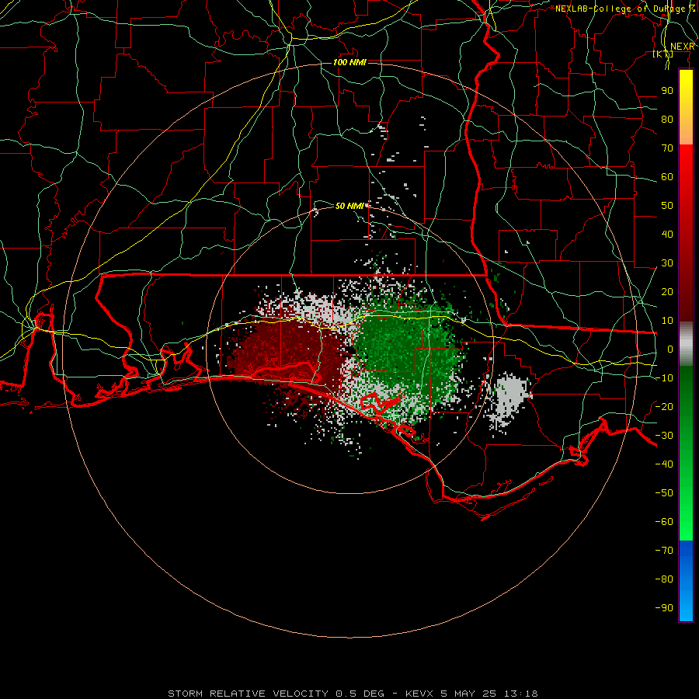This screenshot has height=699, width=699.
Task: Click the 20 value on the color scale
Action: [x=667, y=291]
